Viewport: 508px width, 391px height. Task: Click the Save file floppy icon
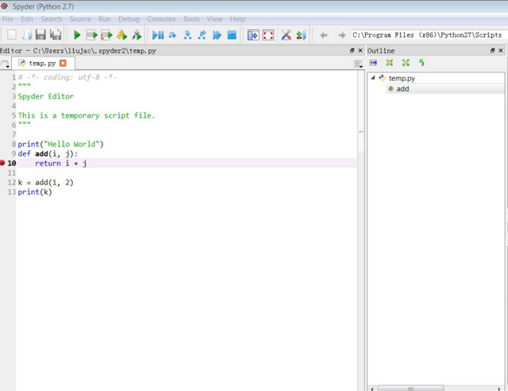40,35
